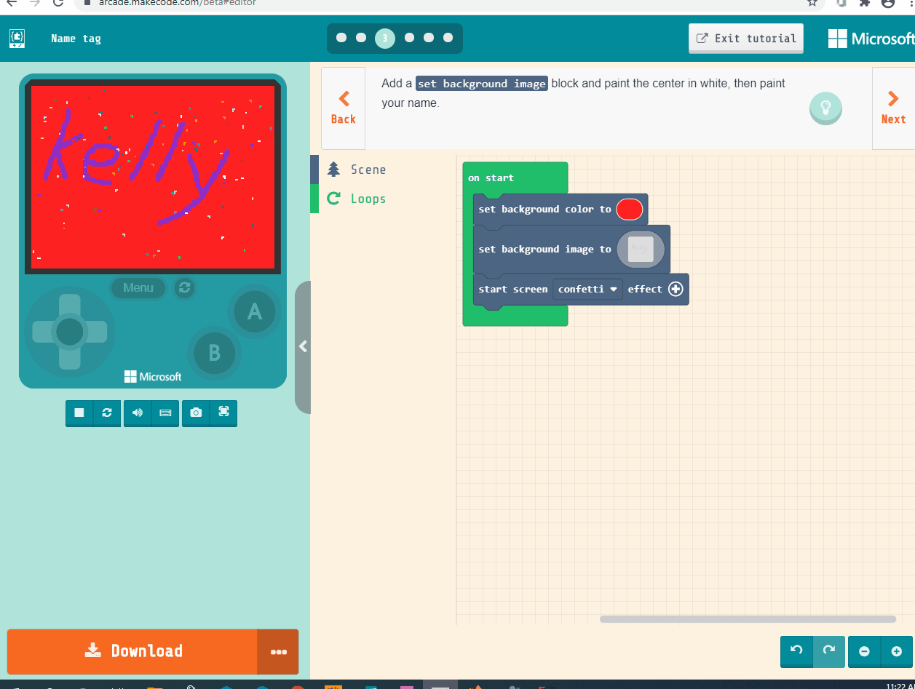
Task: Stop the simulator with the square icon
Action: click(x=79, y=413)
